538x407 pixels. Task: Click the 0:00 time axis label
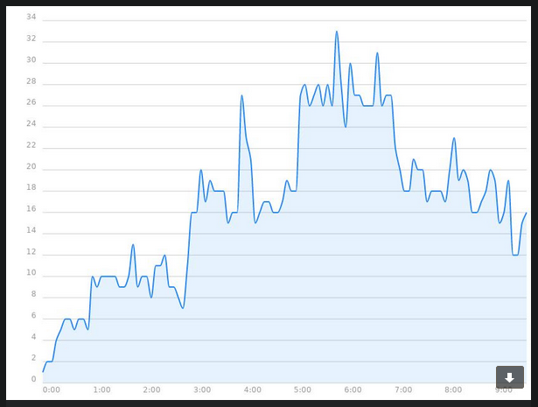tap(52, 389)
